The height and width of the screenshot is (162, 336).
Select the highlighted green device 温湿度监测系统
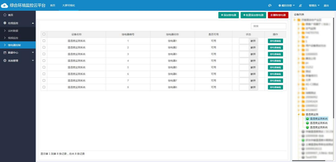[x=317, y=118]
